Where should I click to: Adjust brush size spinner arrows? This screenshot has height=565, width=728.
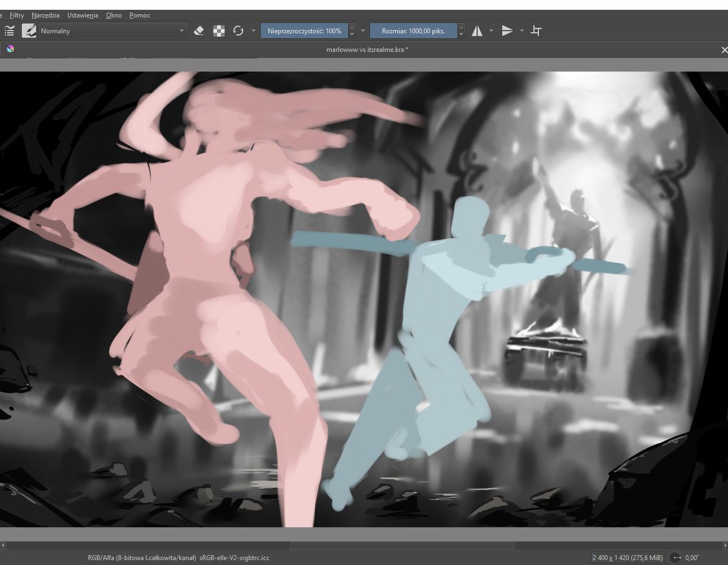(x=461, y=31)
